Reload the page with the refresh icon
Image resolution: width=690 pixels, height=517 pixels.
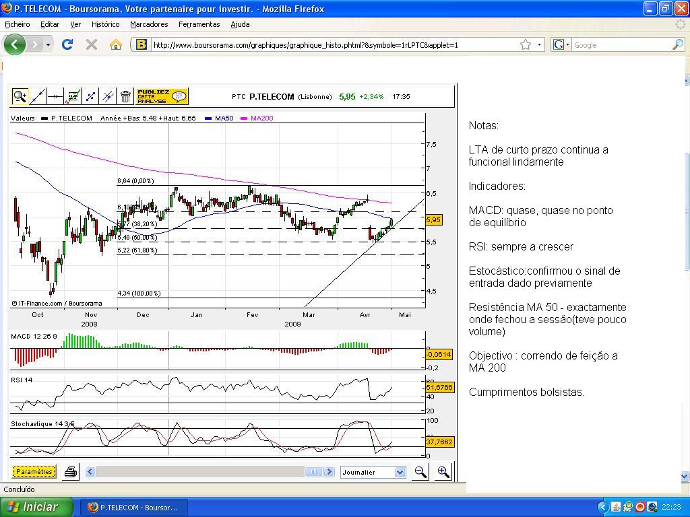click(67, 44)
